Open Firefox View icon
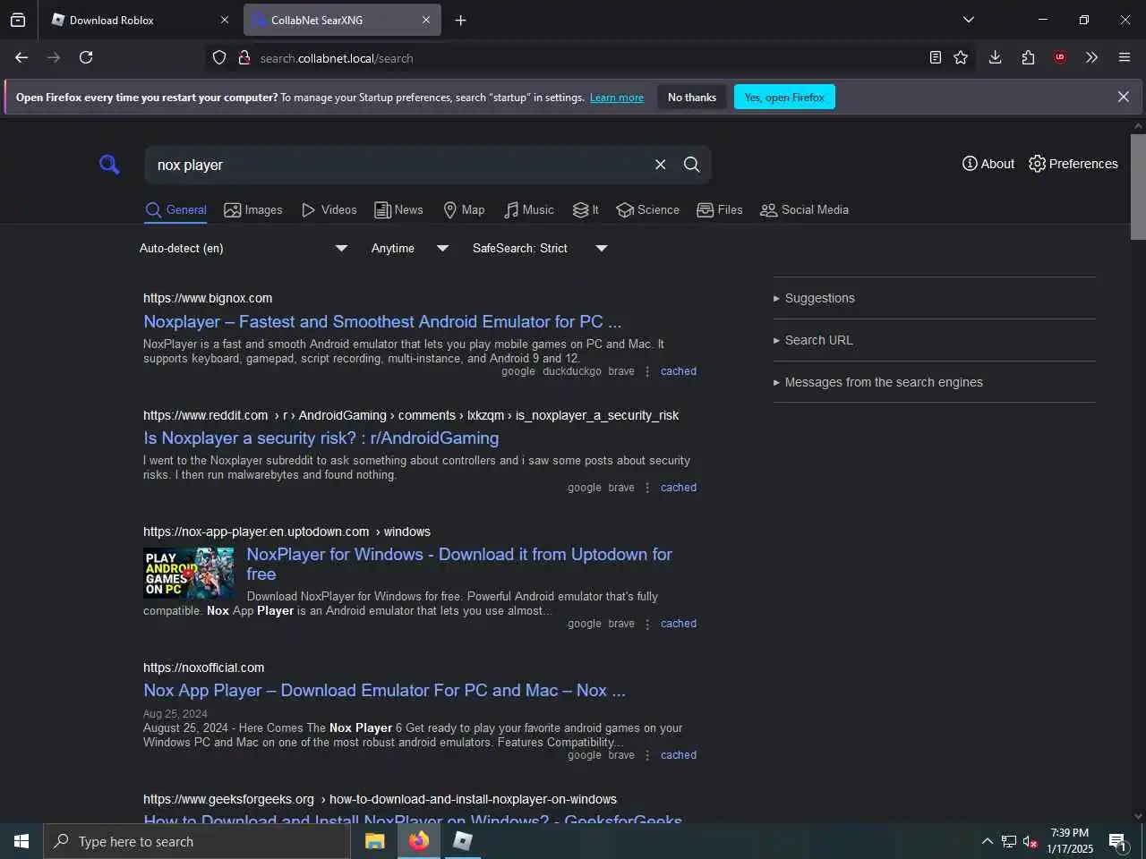This screenshot has width=1146, height=859. click(18, 20)
